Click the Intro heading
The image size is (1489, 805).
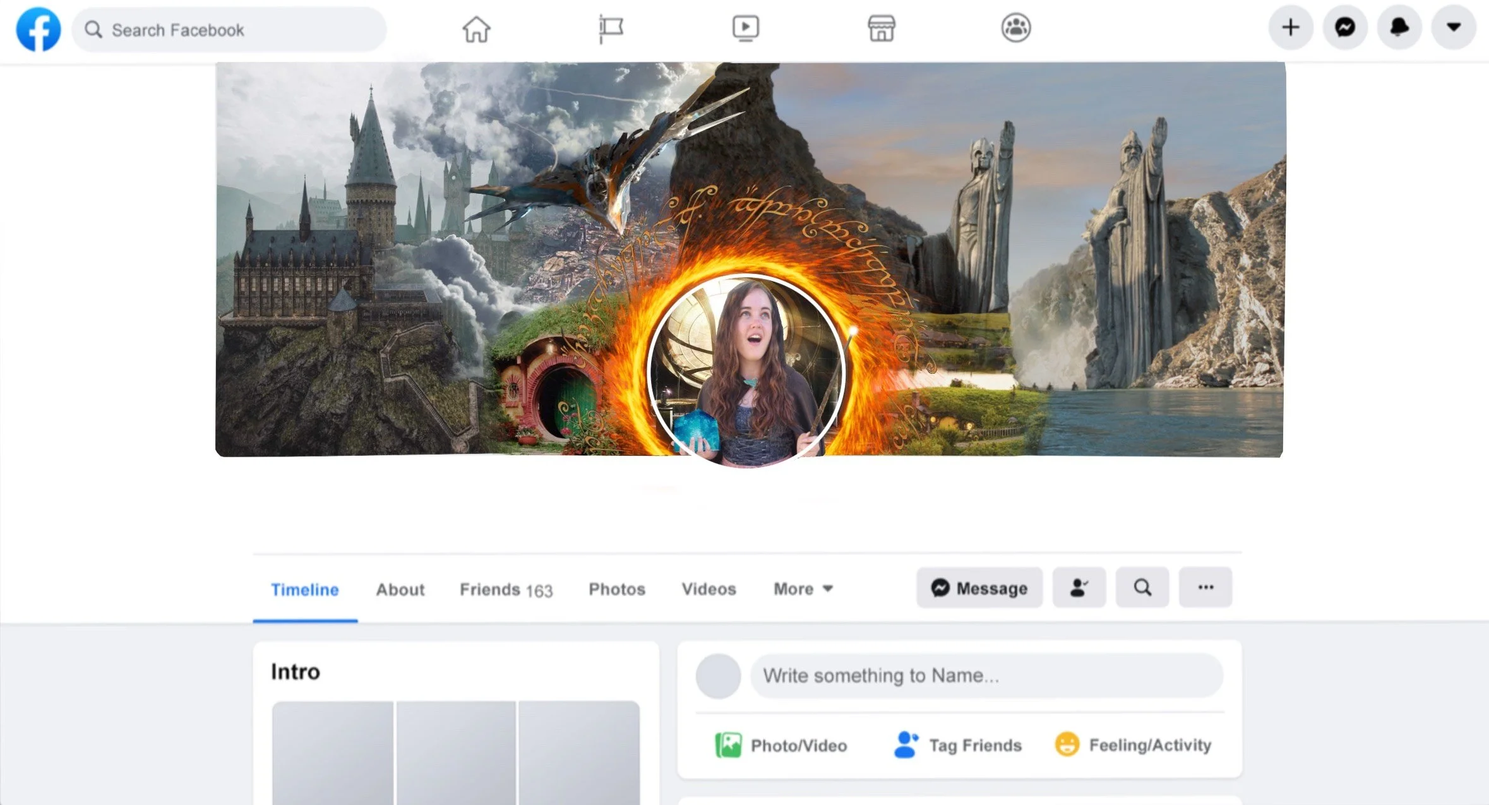pyautogui.click(x=296, y=672)
